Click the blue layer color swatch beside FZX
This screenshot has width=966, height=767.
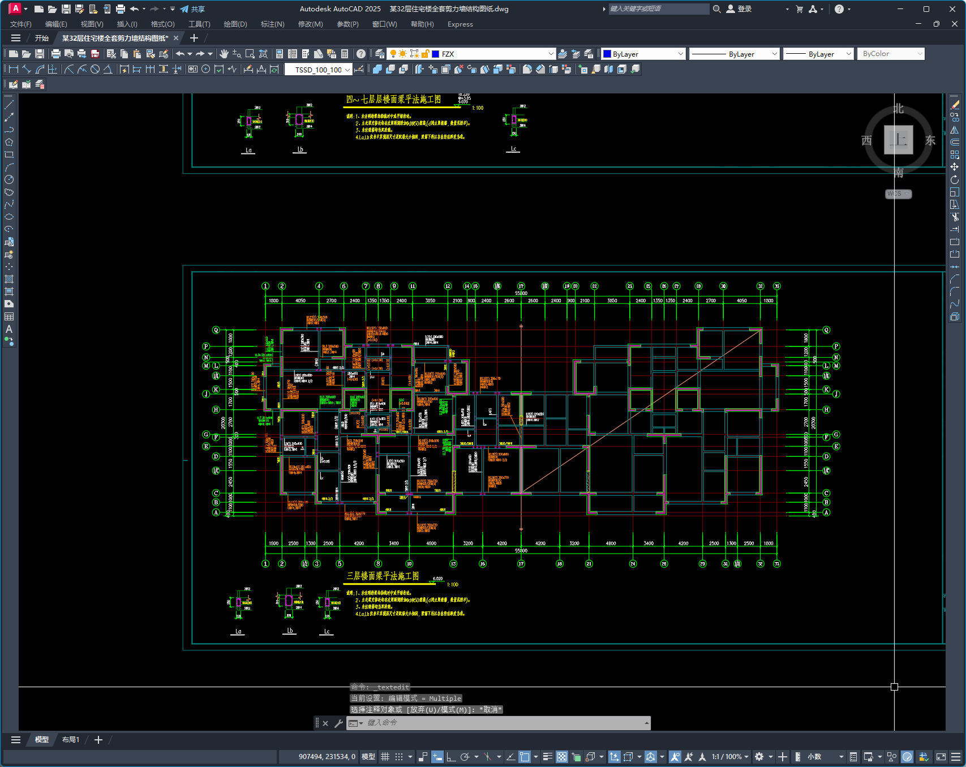click(x=436, y=54)
